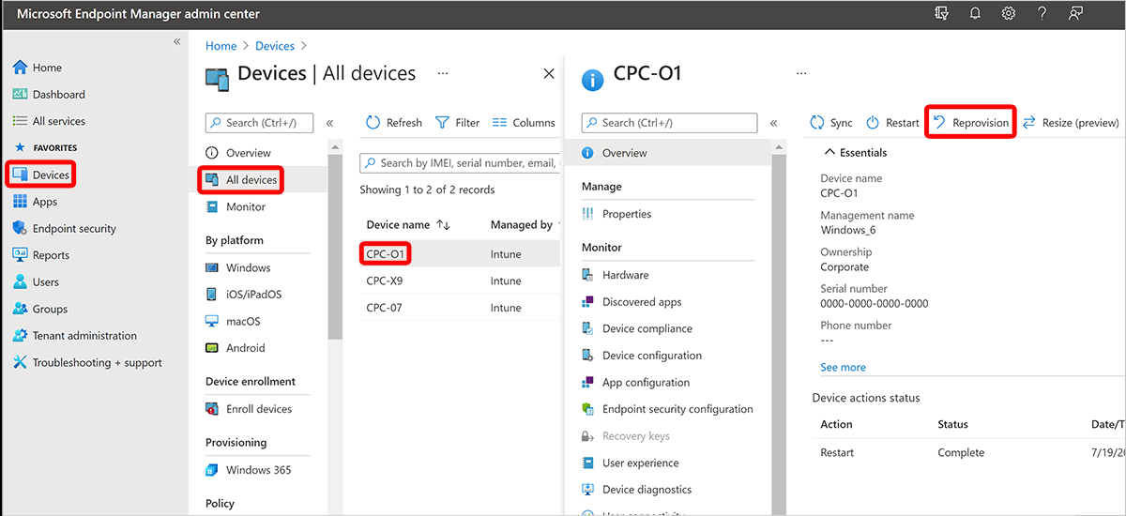The image size is (1126, 516).
Task: Refresh the All devices list
Action: tap(394, 123)
